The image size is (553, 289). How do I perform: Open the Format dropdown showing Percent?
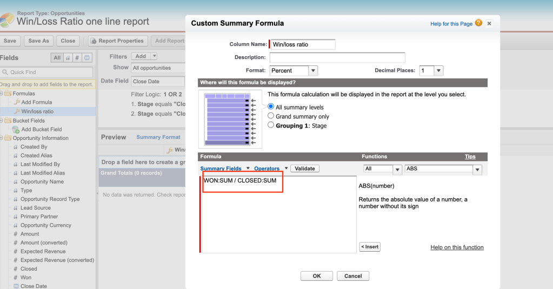coord(293,71)
